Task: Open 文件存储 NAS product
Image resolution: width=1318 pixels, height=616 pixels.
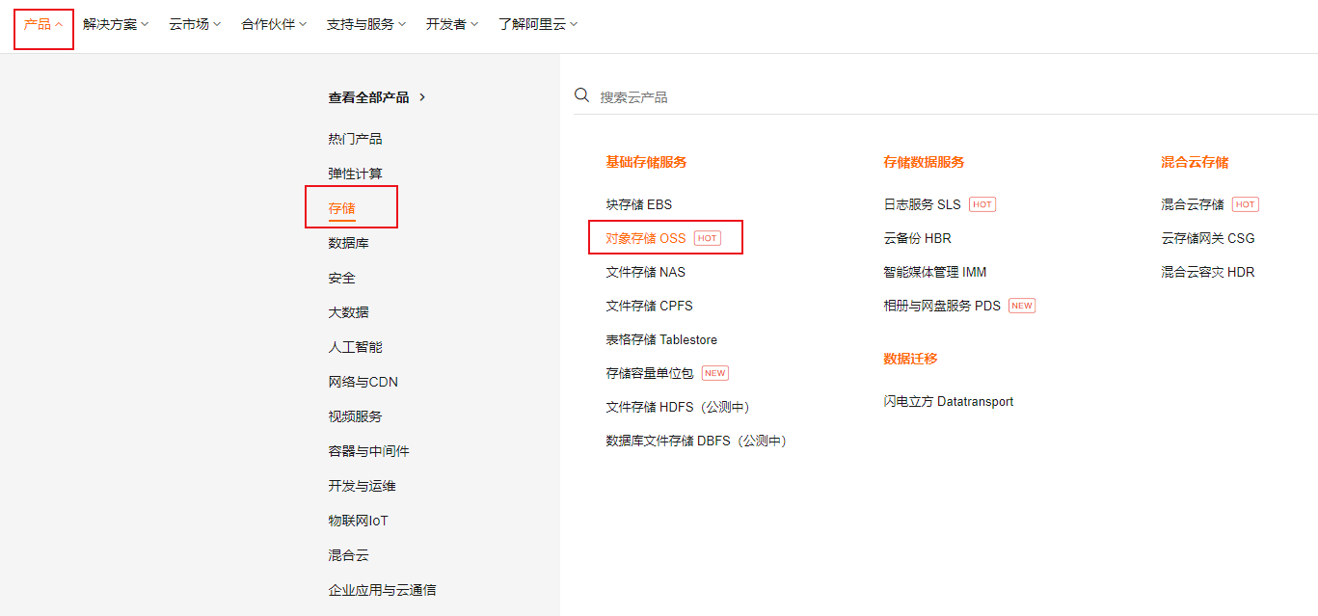Action: click(x=645, y=272)
